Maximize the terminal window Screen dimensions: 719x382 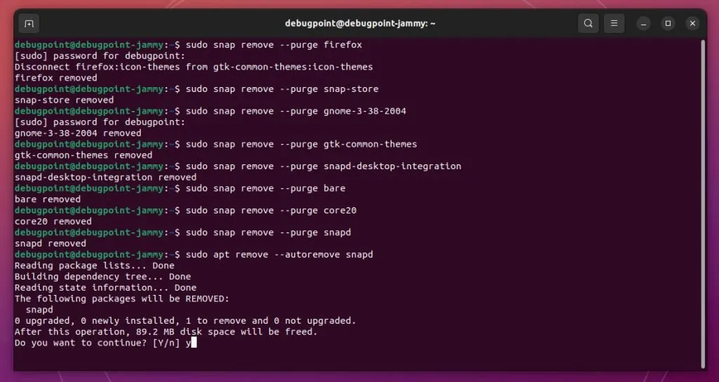point(668,23)
